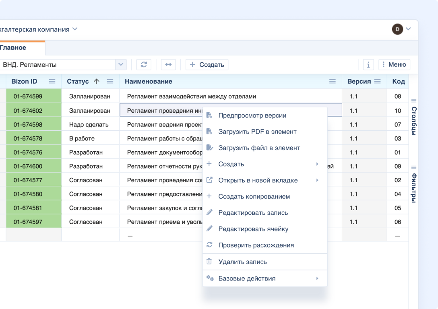Image resolution: width=438 pixels, height=309 pixels.
Task: Refresh the ВНД. Регламенты table
Action: click(x=144, y=64)
